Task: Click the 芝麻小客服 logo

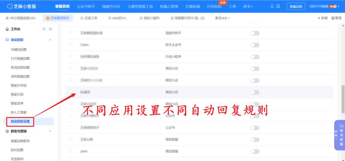Action: click(22, 6)
